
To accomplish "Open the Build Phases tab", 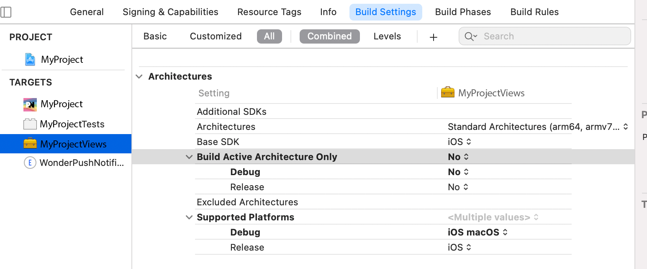I will [x=463, y=12].
